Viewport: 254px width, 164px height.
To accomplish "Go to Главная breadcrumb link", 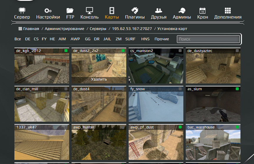I will pos(31,29).
